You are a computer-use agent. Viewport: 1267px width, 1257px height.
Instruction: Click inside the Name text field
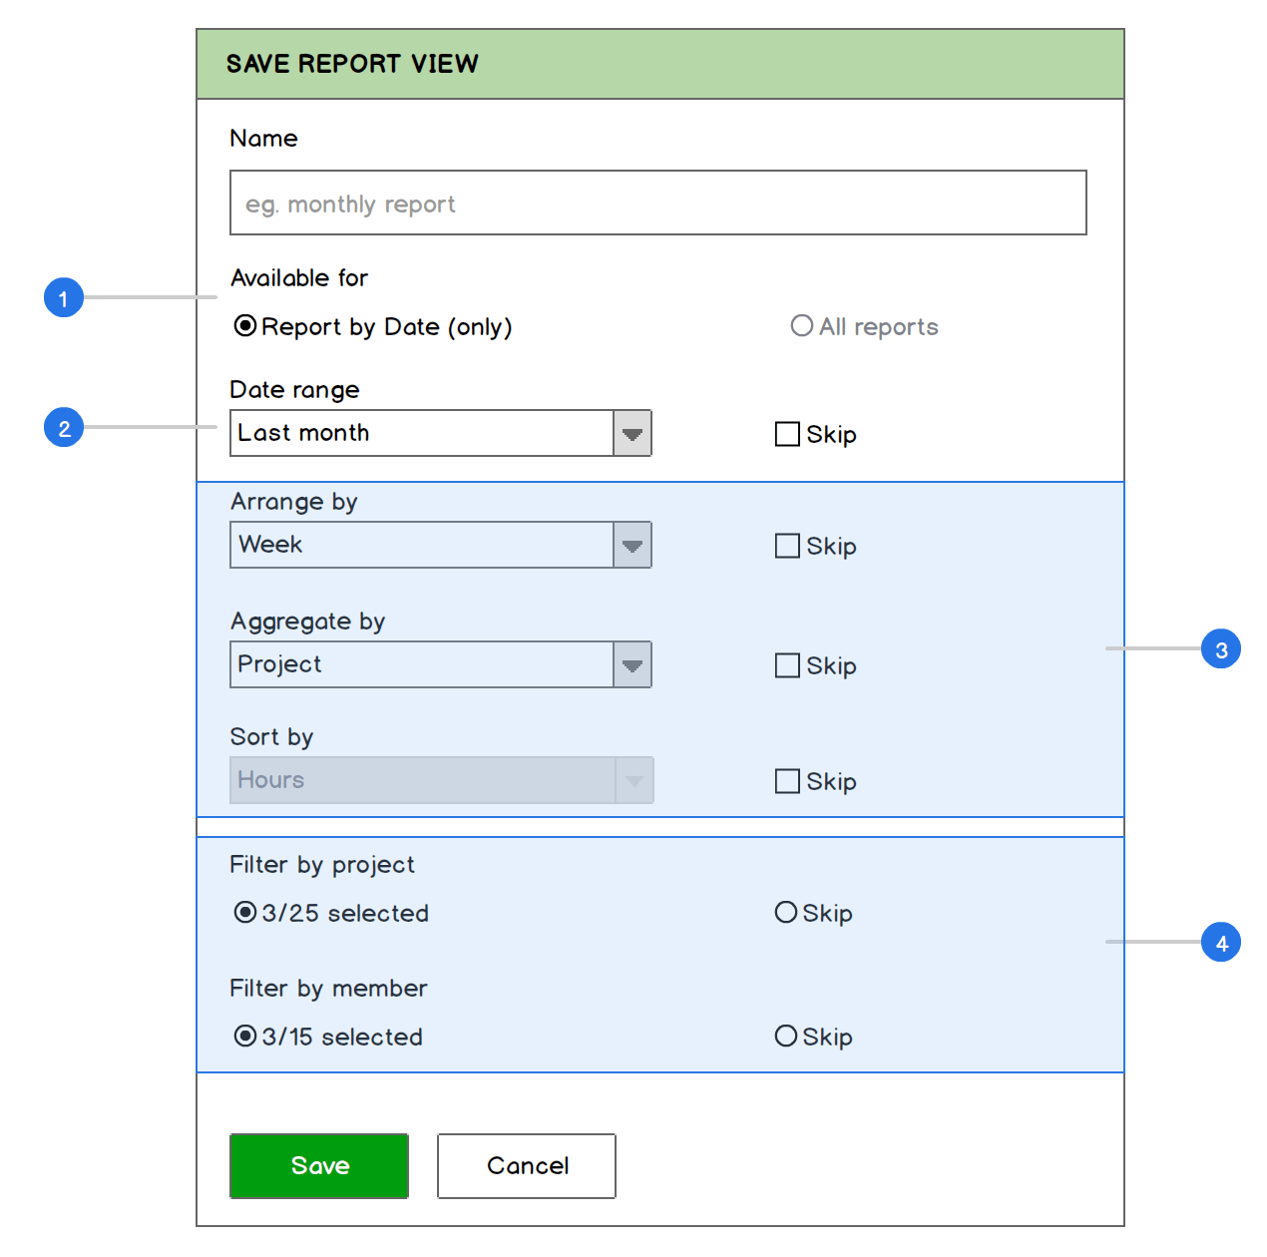coord(657,203)
